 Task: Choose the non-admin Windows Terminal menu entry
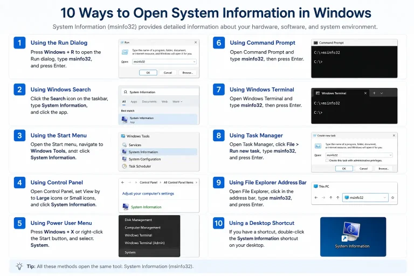[139, 235]
